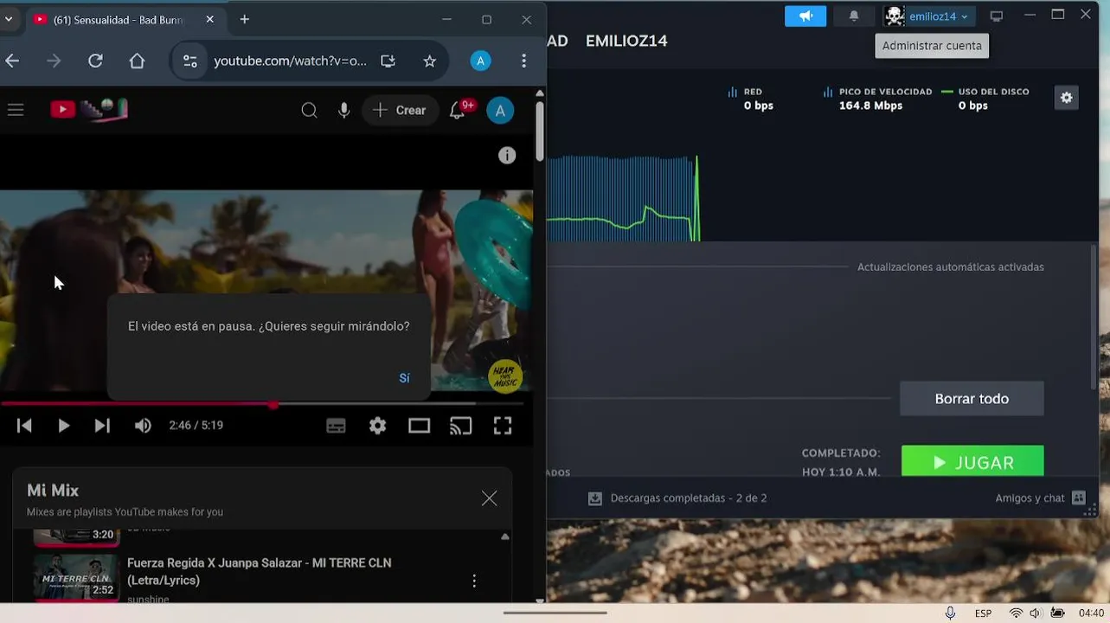Open battery status tray icon

(x=1057, y=613)
